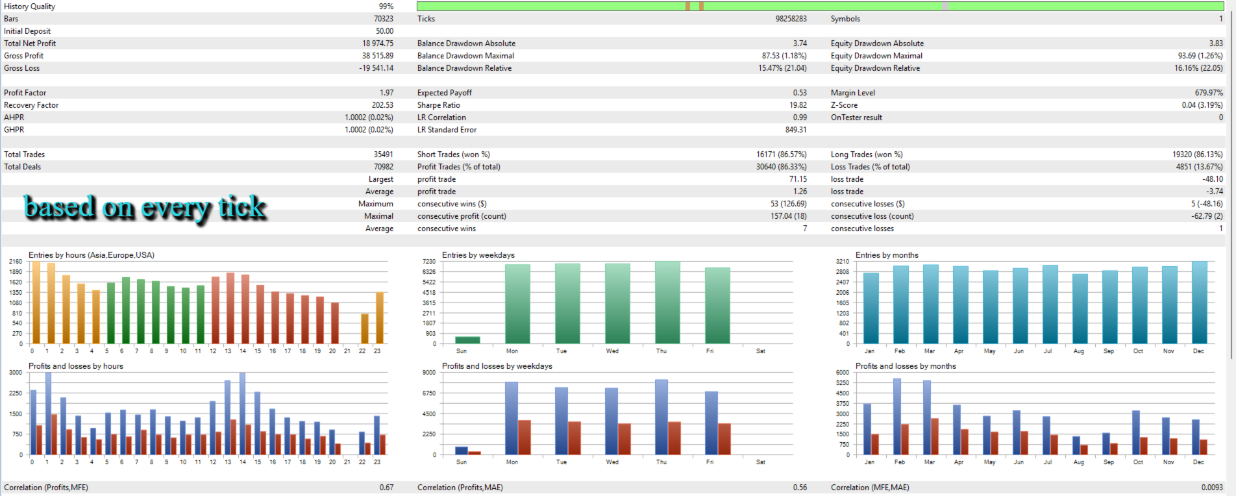
Task: Click the Entries by months chart title
Action: click(887, 255)
